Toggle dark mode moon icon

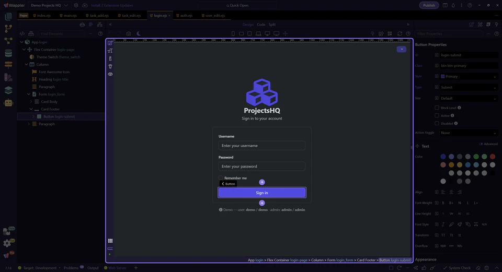[x=139, y=33]
